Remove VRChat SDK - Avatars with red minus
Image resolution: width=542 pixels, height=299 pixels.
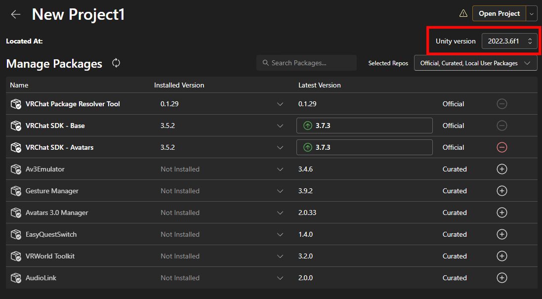(x=502, y=147)
